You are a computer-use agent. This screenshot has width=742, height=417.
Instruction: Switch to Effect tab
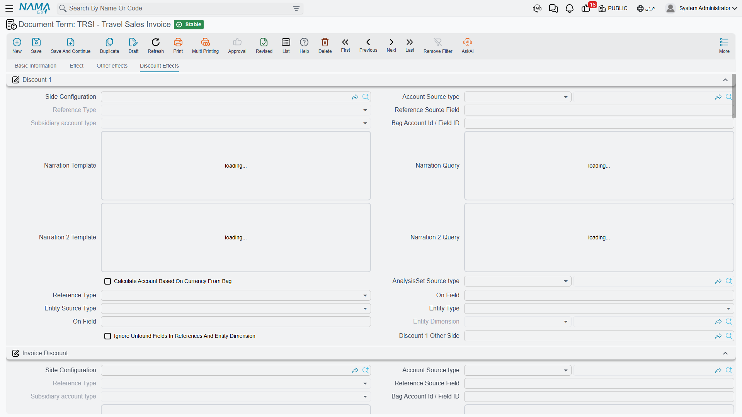pos(77,66)
